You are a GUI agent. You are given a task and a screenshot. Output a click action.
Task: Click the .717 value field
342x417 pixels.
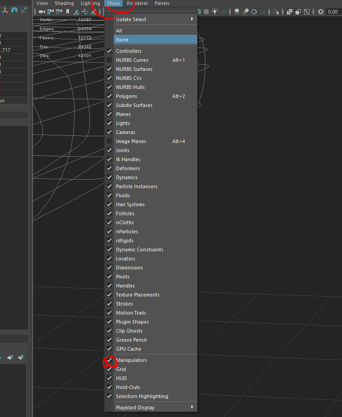coord(14,50)
